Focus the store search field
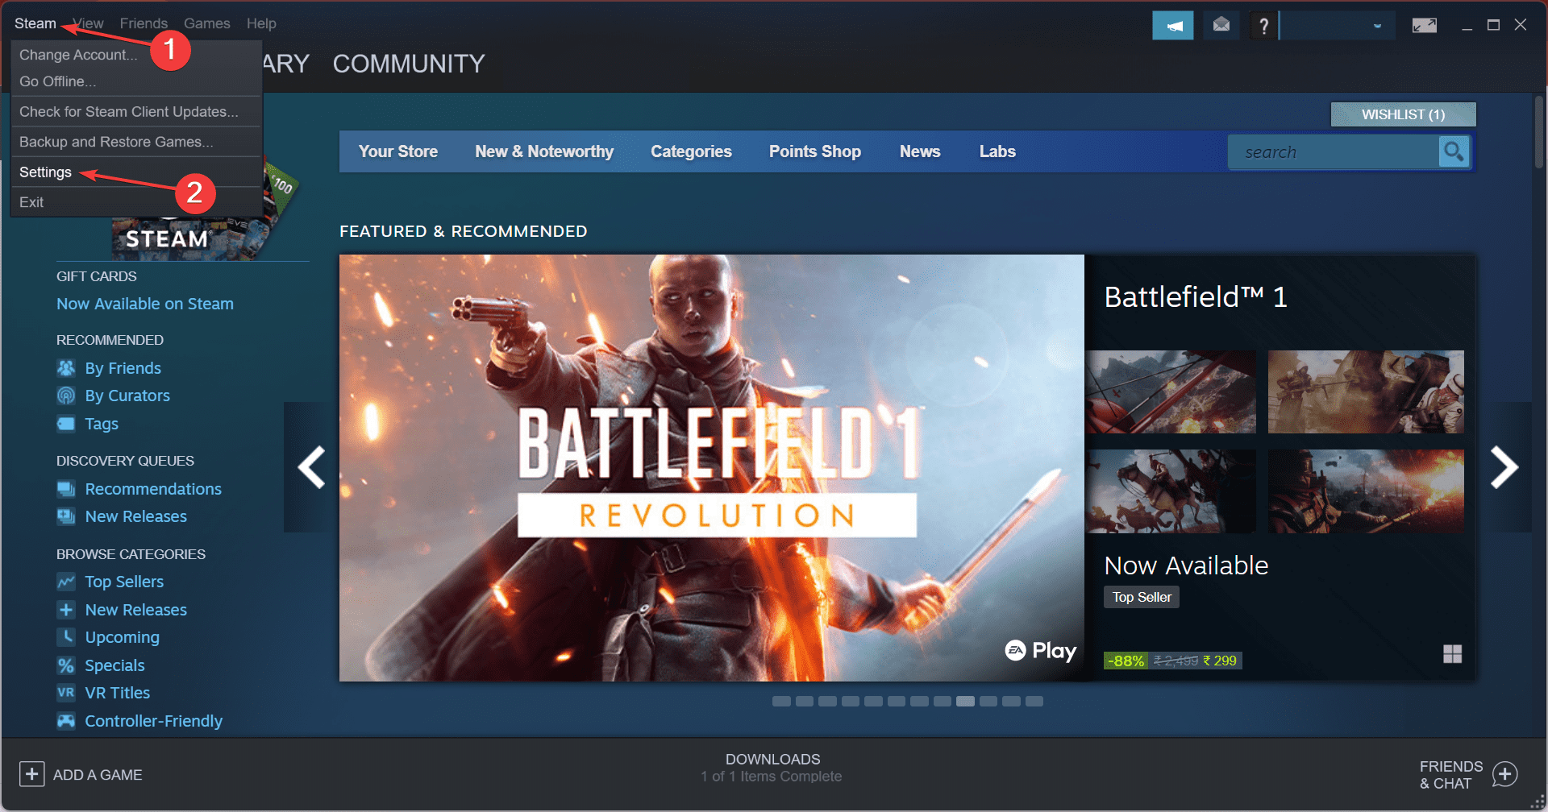Image resolution: width=1548 pixels, height=812 pixels. coord(1334,151)
